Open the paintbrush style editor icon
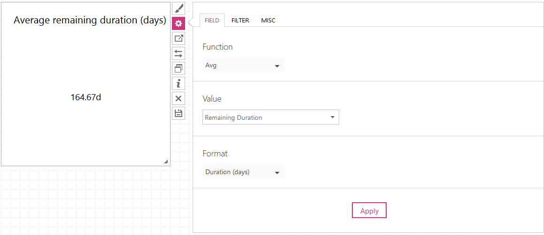This screenshot has height=235, width=544. 179,8
